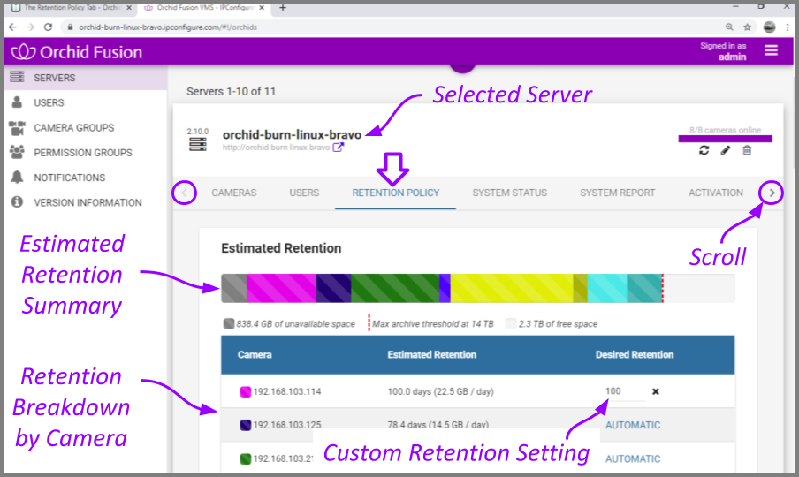This screenshot has width=799, height=477.
Task: Click the magenta swatch beside 192.168.103.114
Action: tap(245, 391)
